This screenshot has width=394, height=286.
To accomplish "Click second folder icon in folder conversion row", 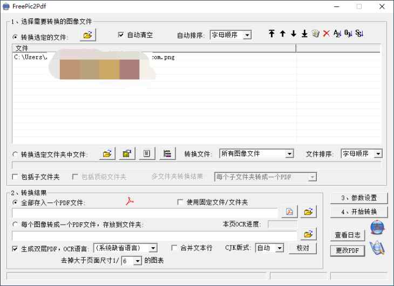I will (127, 154).
